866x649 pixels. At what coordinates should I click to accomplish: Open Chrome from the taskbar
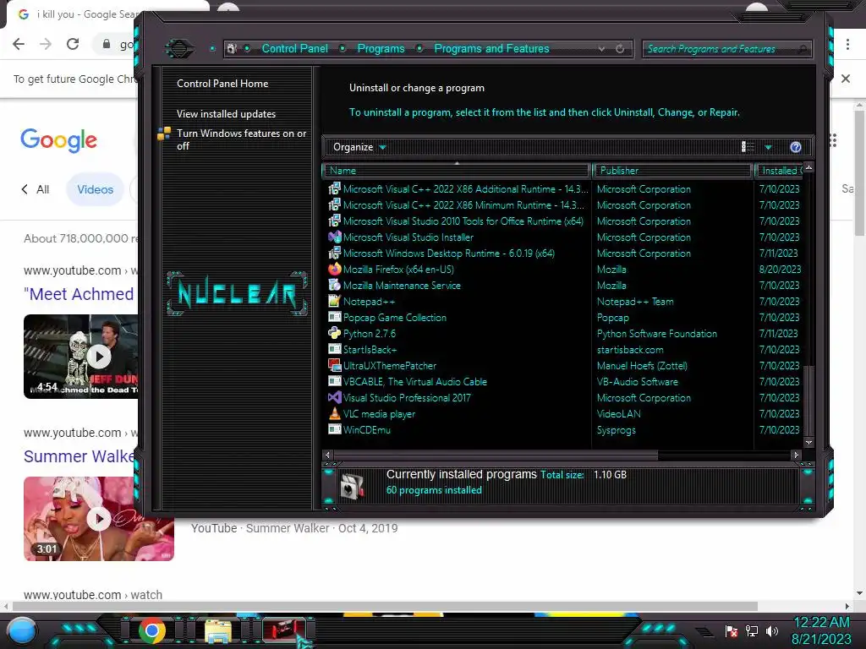pos(152,630)
